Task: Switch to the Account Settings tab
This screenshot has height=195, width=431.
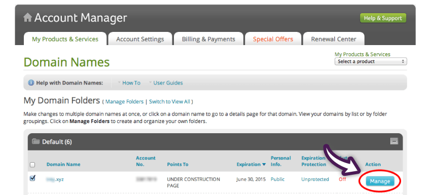Action: tap(140, 39)
